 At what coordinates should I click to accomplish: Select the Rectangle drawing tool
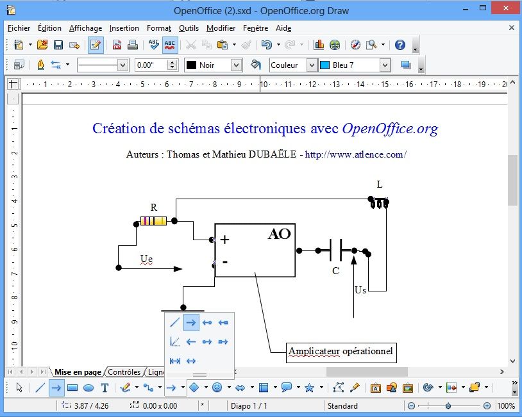(x=72, y=388)
